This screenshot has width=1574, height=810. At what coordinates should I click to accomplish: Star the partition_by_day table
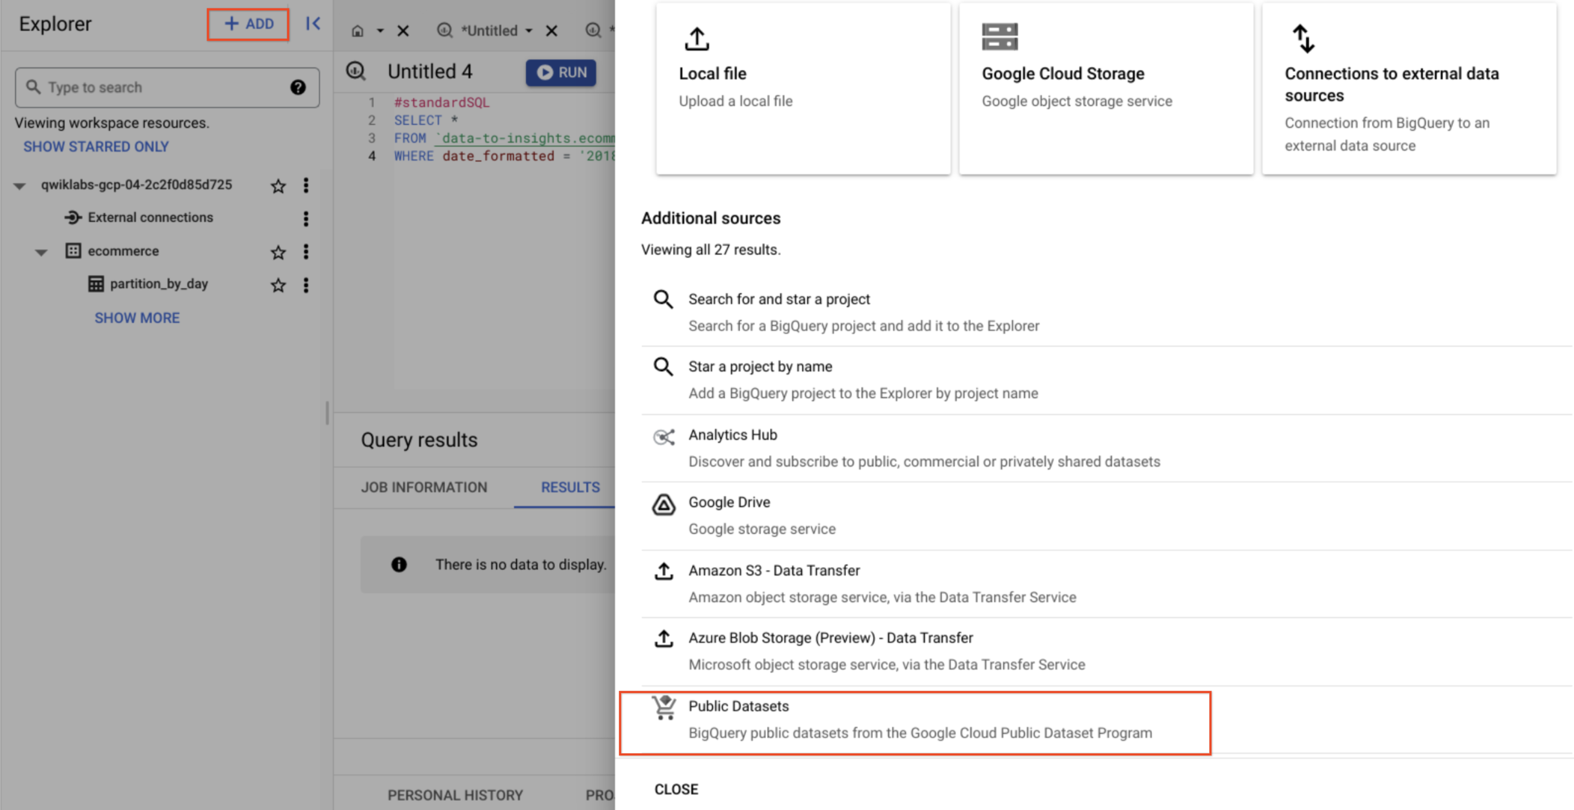(x=278, y=285)
